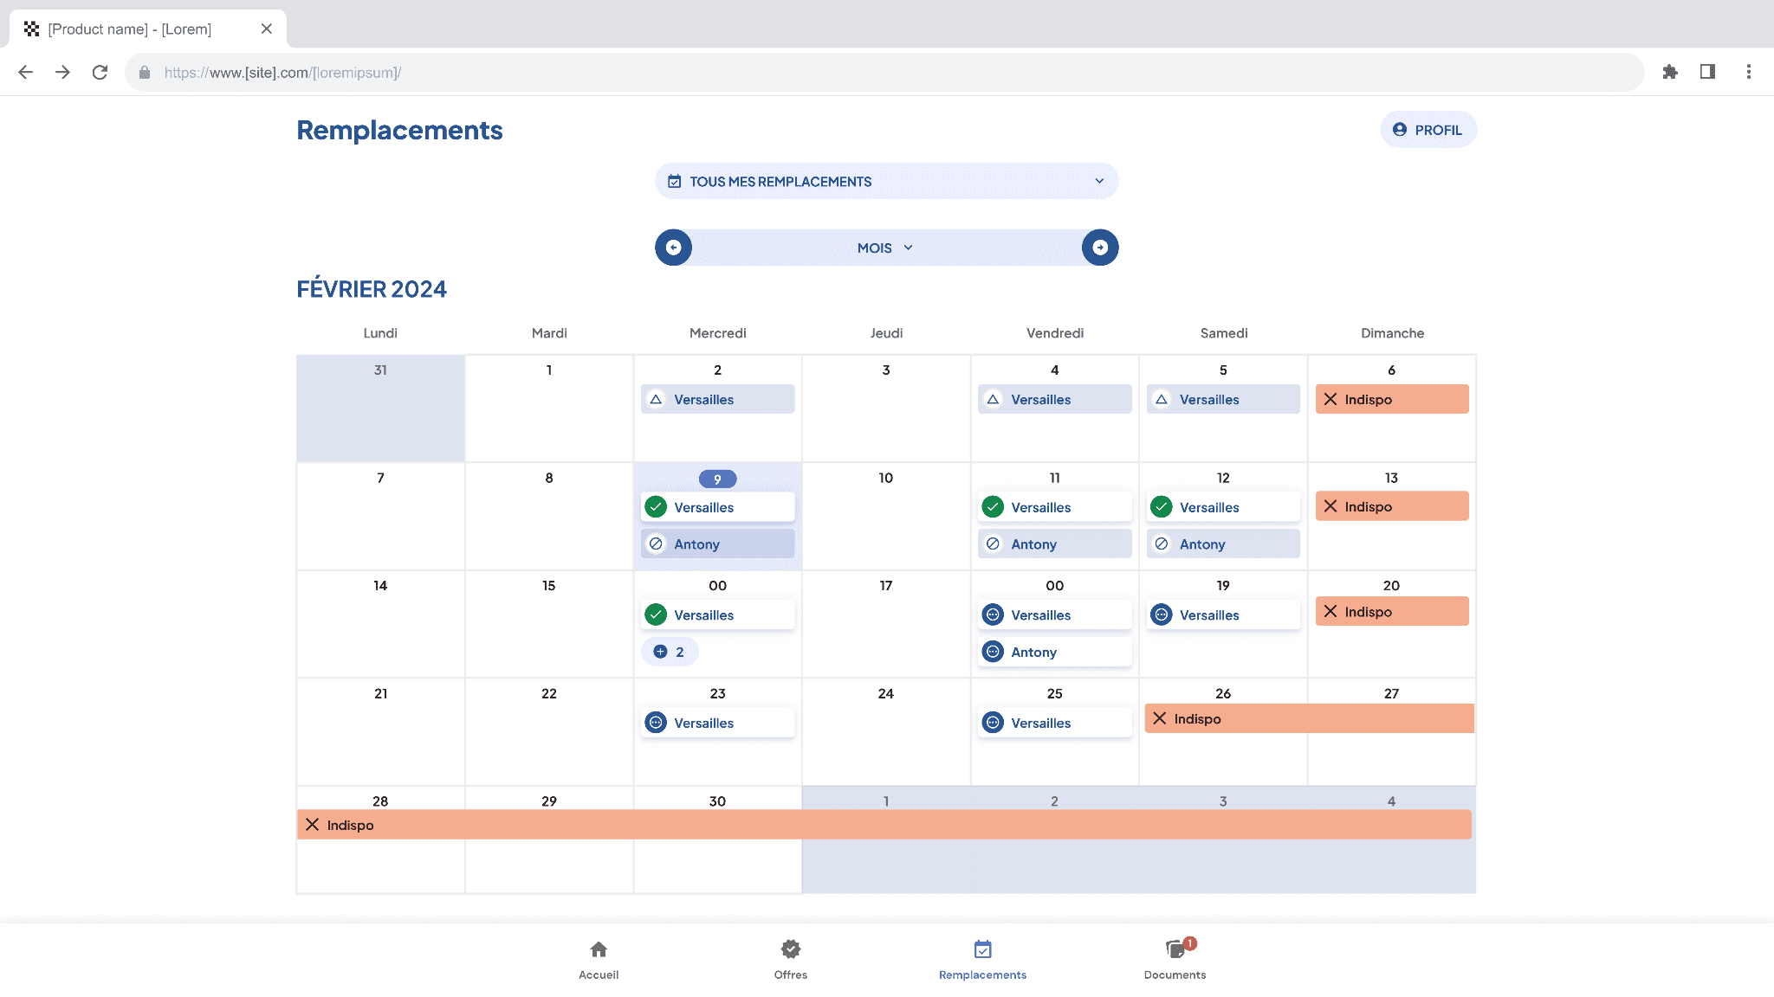Click the browser address bar URL

282,73
